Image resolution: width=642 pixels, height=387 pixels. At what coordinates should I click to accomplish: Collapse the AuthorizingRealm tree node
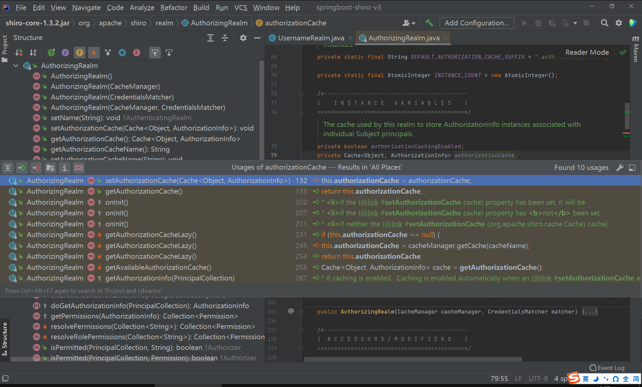16,66
